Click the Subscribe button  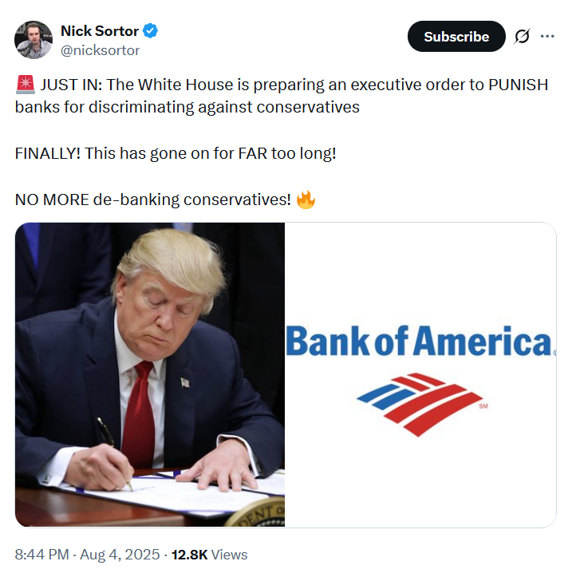456,36
